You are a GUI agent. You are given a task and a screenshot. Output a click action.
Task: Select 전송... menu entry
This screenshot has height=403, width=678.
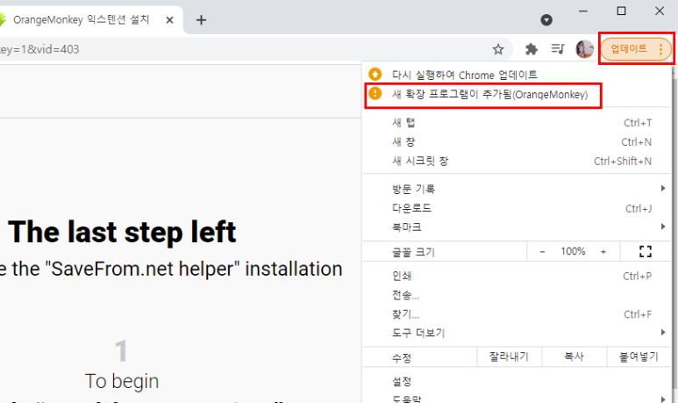pos(517,295)
